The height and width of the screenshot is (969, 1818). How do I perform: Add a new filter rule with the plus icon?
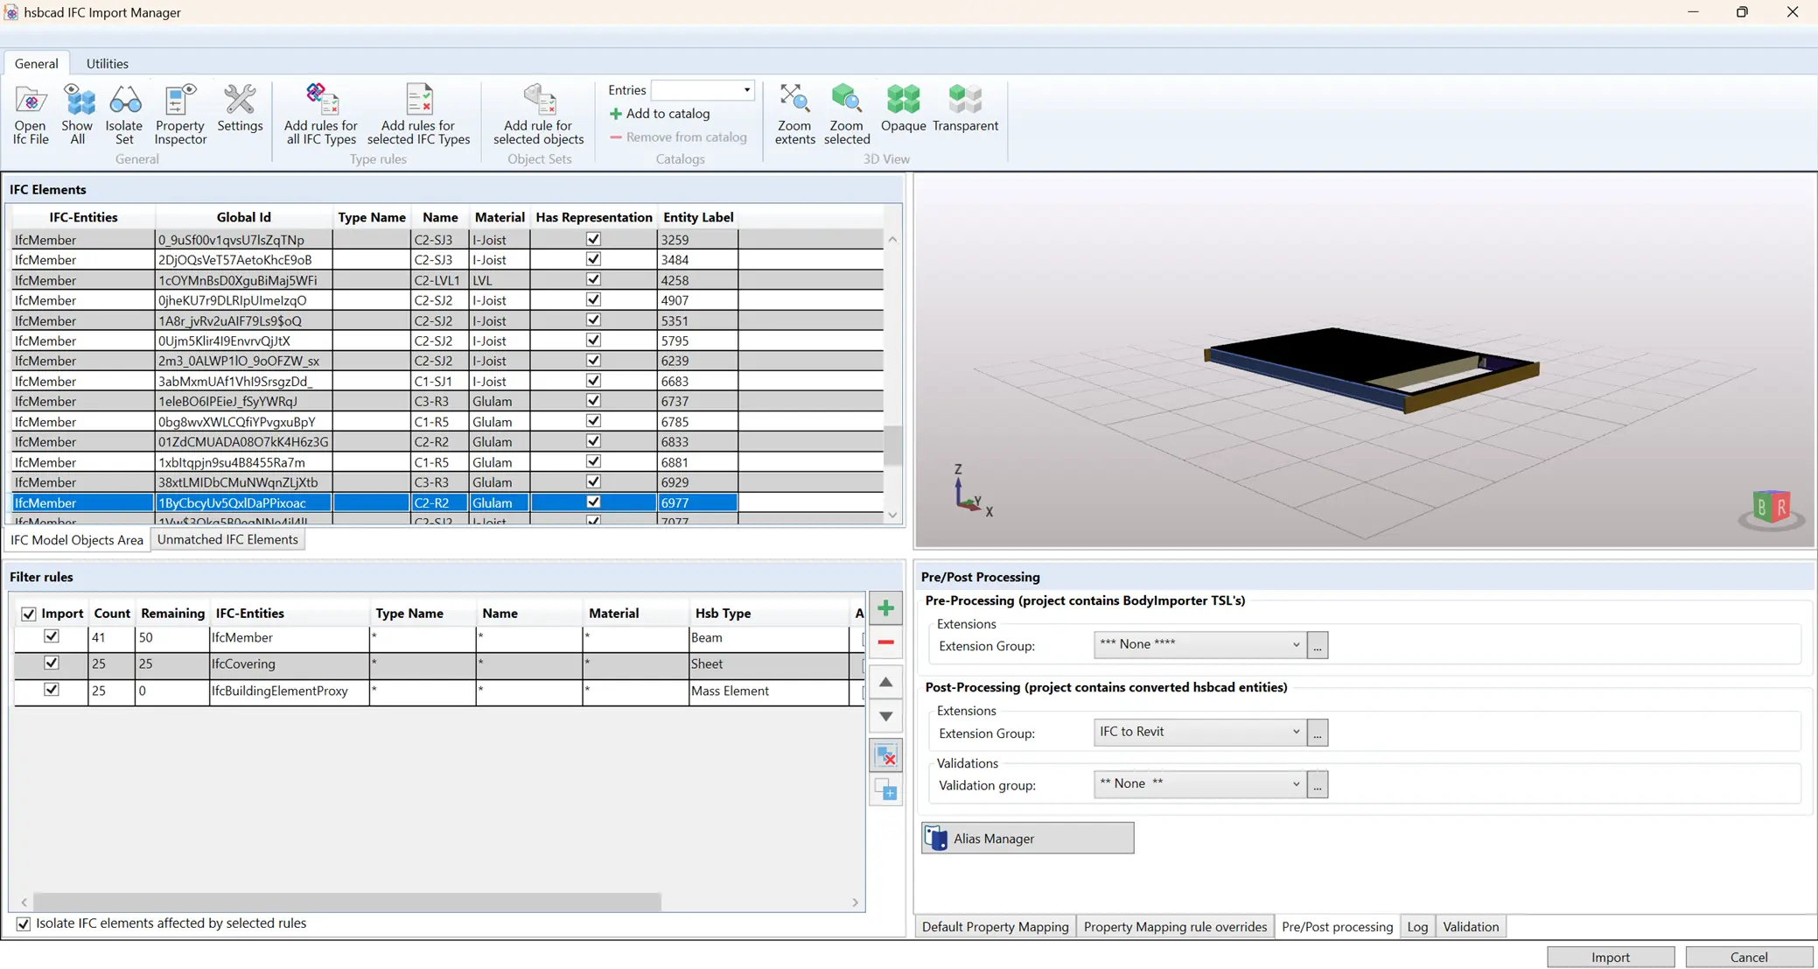pyautogui.click(x=885, y=607)
